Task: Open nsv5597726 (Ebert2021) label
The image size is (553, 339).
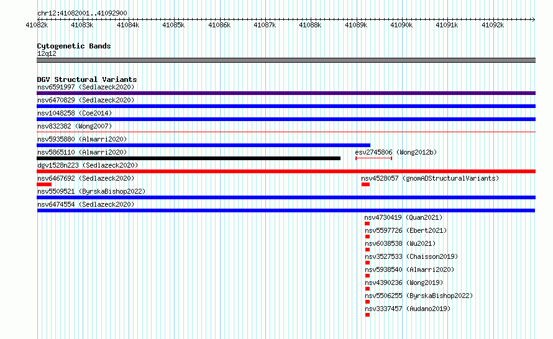Action: point(406,230)
